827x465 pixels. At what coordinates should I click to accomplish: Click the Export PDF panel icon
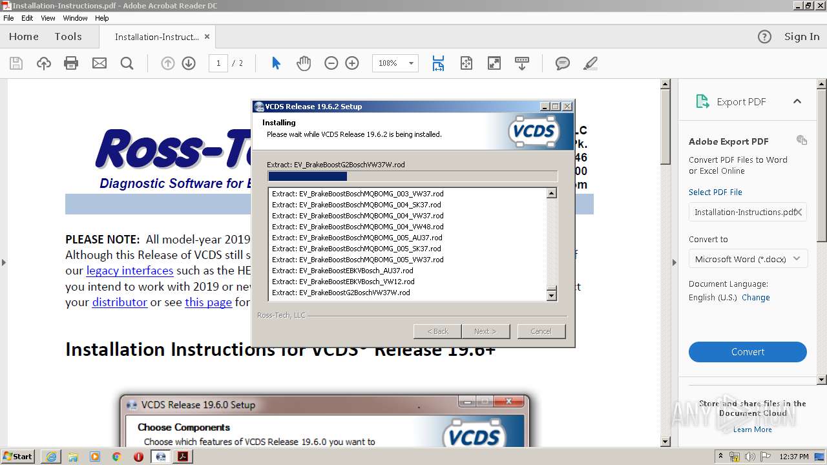coord(702,101)
